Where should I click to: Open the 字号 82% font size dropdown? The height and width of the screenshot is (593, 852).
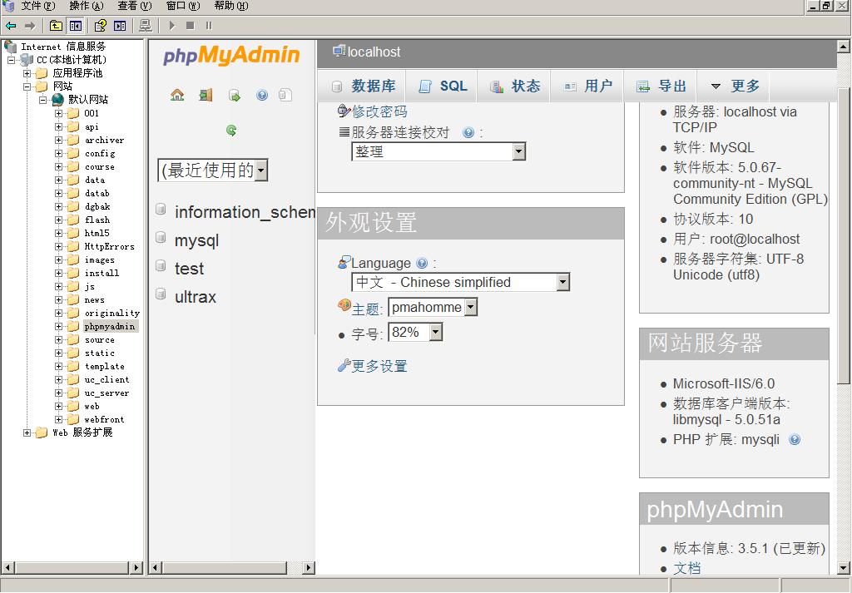point(435,333)
